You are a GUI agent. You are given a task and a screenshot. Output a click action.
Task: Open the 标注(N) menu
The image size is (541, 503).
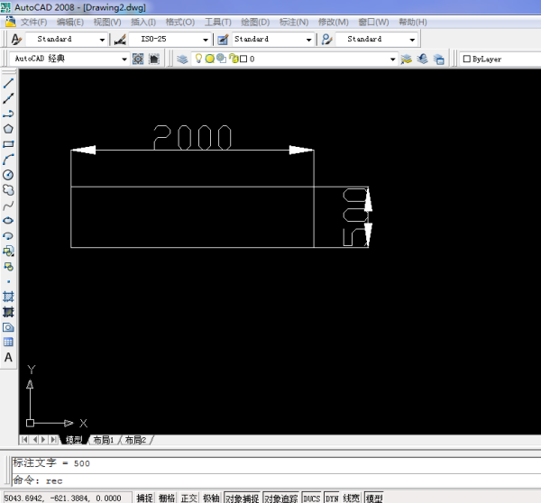tap(294, 22)
